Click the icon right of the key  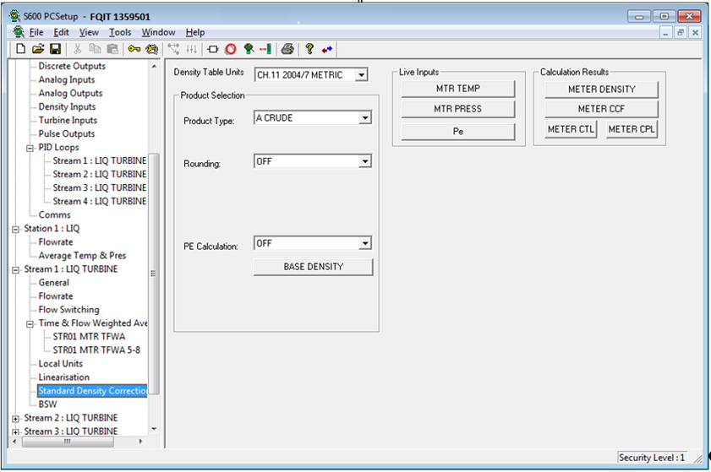point(152,49)
